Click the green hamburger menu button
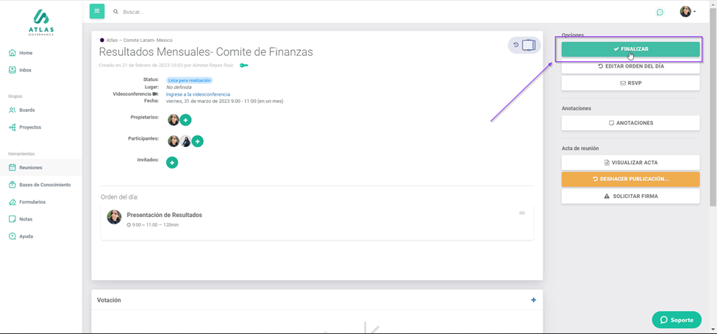This screenshot has height=334, width=717. click(x=97, y=11)
